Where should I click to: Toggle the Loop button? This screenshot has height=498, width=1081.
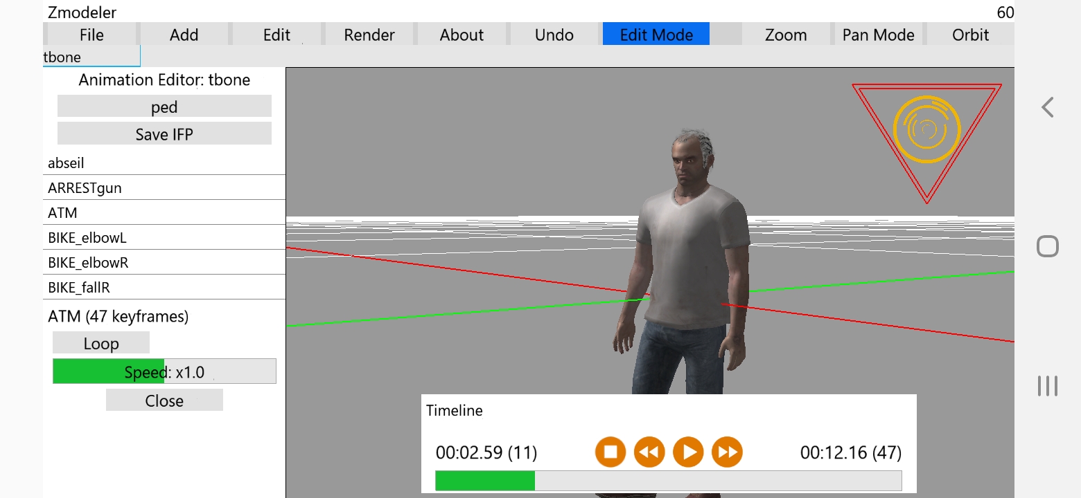101,343
